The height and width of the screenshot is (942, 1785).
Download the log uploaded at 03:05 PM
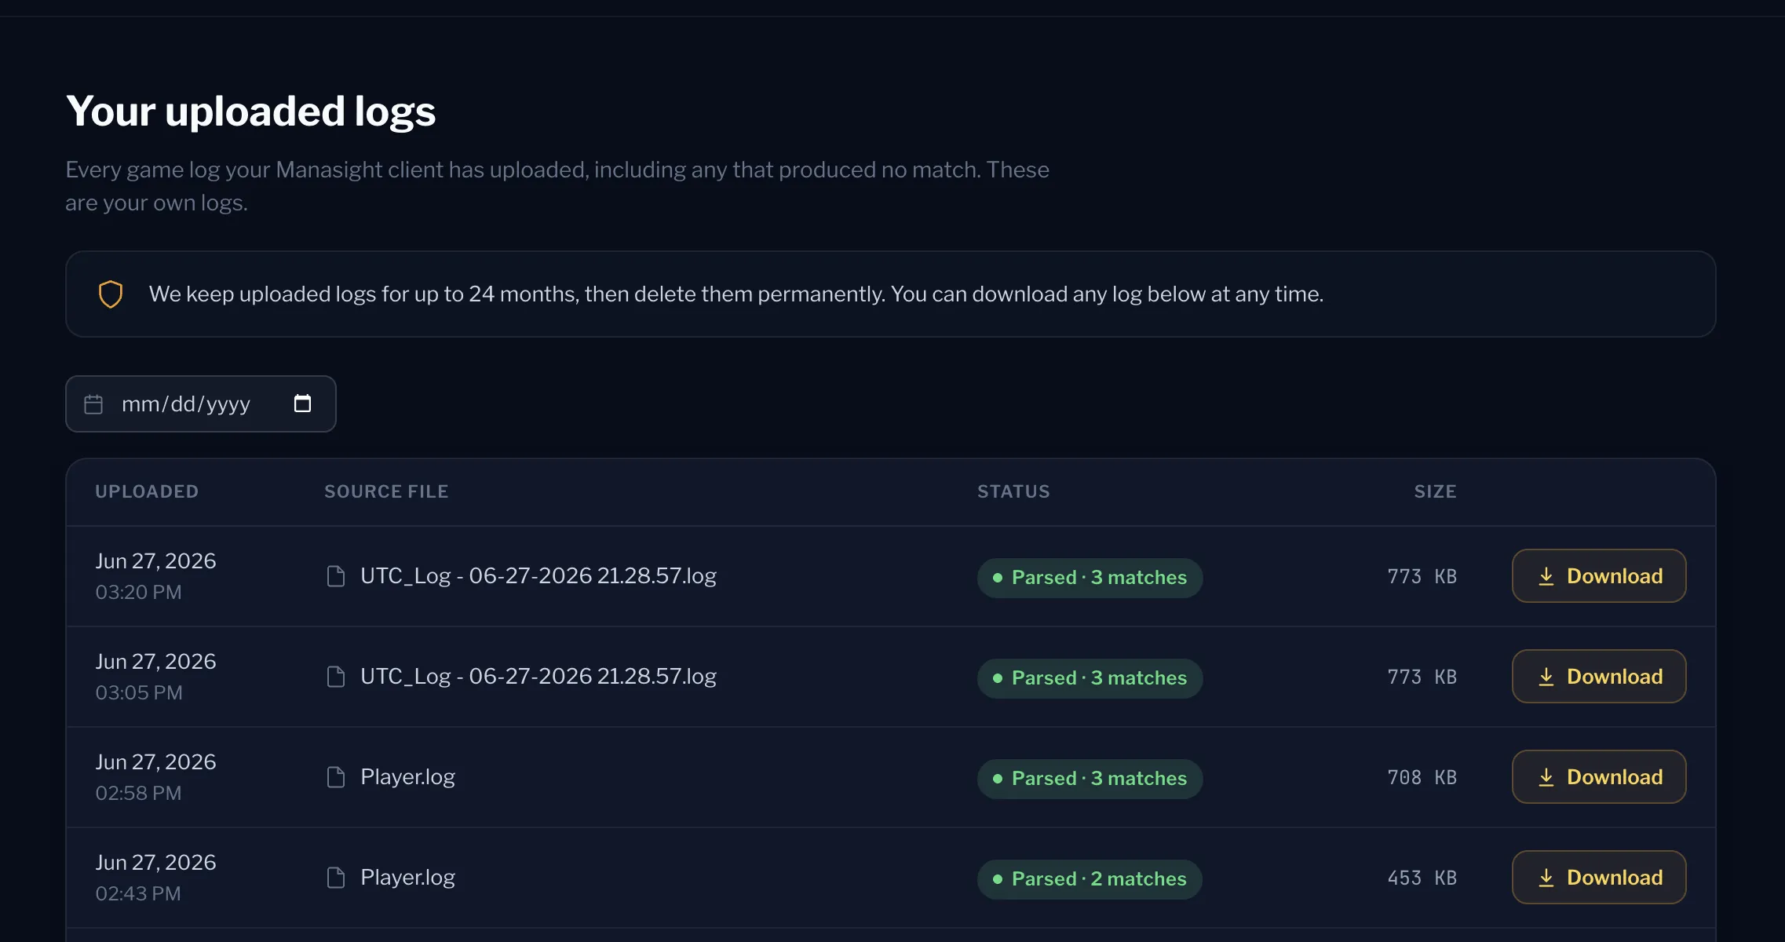pos(1599,677)
